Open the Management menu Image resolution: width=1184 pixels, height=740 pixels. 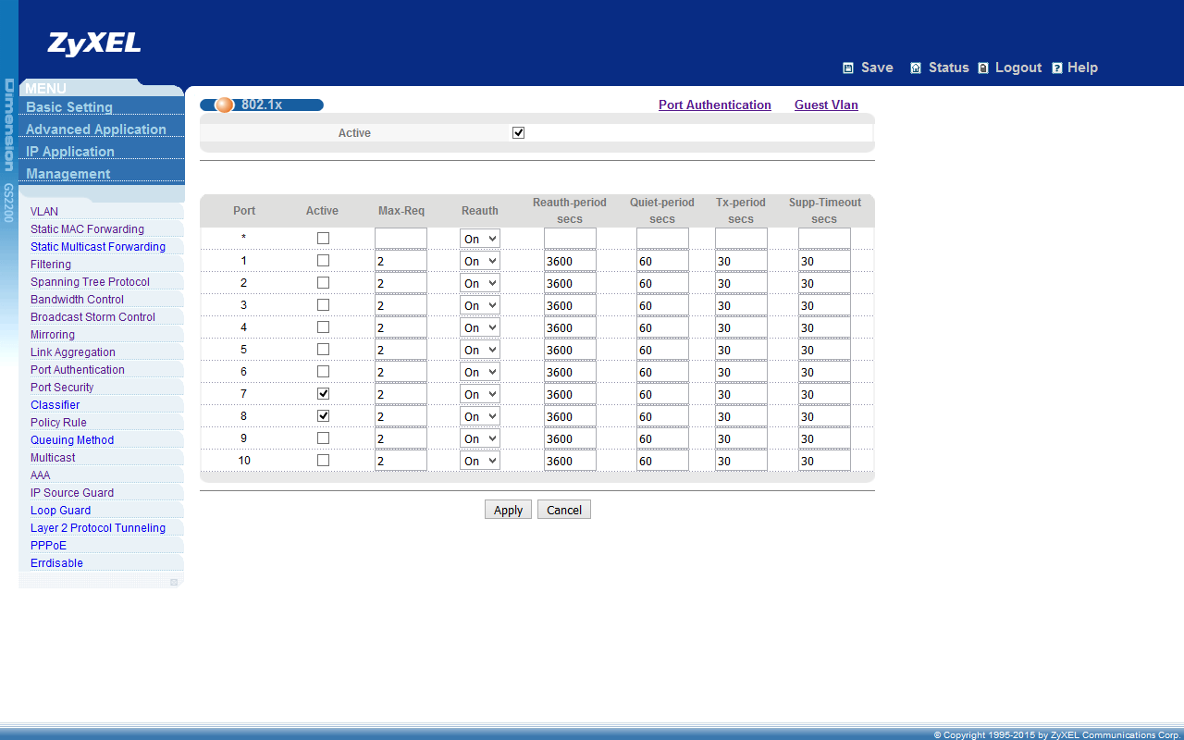tap(68, 174)
